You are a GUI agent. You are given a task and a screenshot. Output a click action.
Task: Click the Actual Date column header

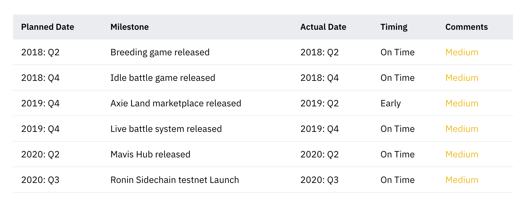pos(323,27)
